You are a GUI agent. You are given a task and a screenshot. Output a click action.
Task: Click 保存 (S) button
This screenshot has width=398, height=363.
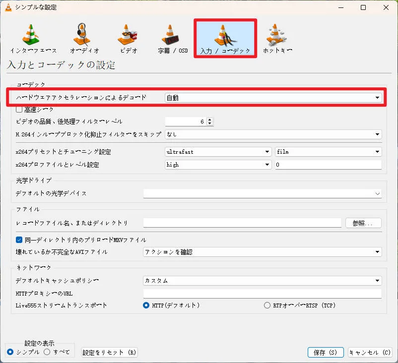click(x=326, y=353)
